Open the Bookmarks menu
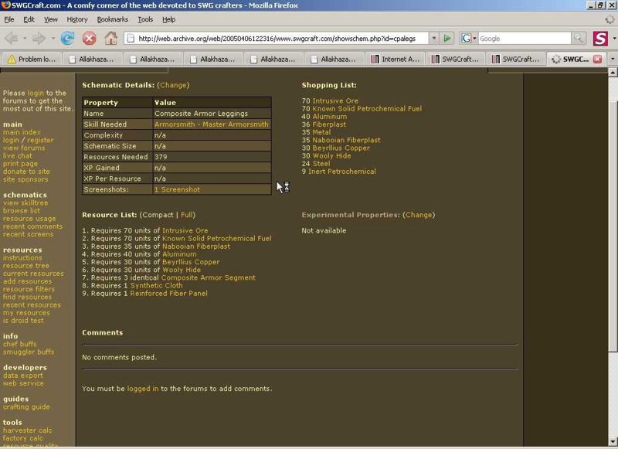 coord(112,19)
